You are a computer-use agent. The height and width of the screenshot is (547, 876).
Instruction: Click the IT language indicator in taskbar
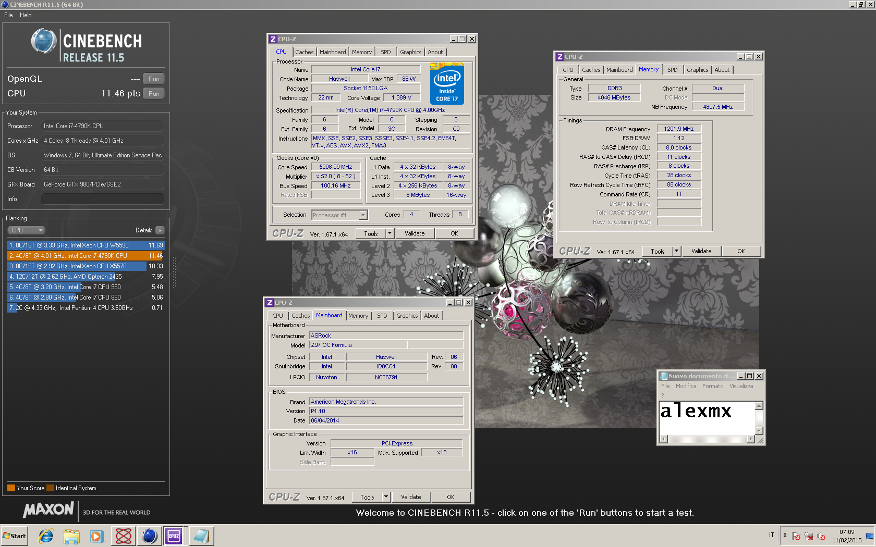(771, 535)
